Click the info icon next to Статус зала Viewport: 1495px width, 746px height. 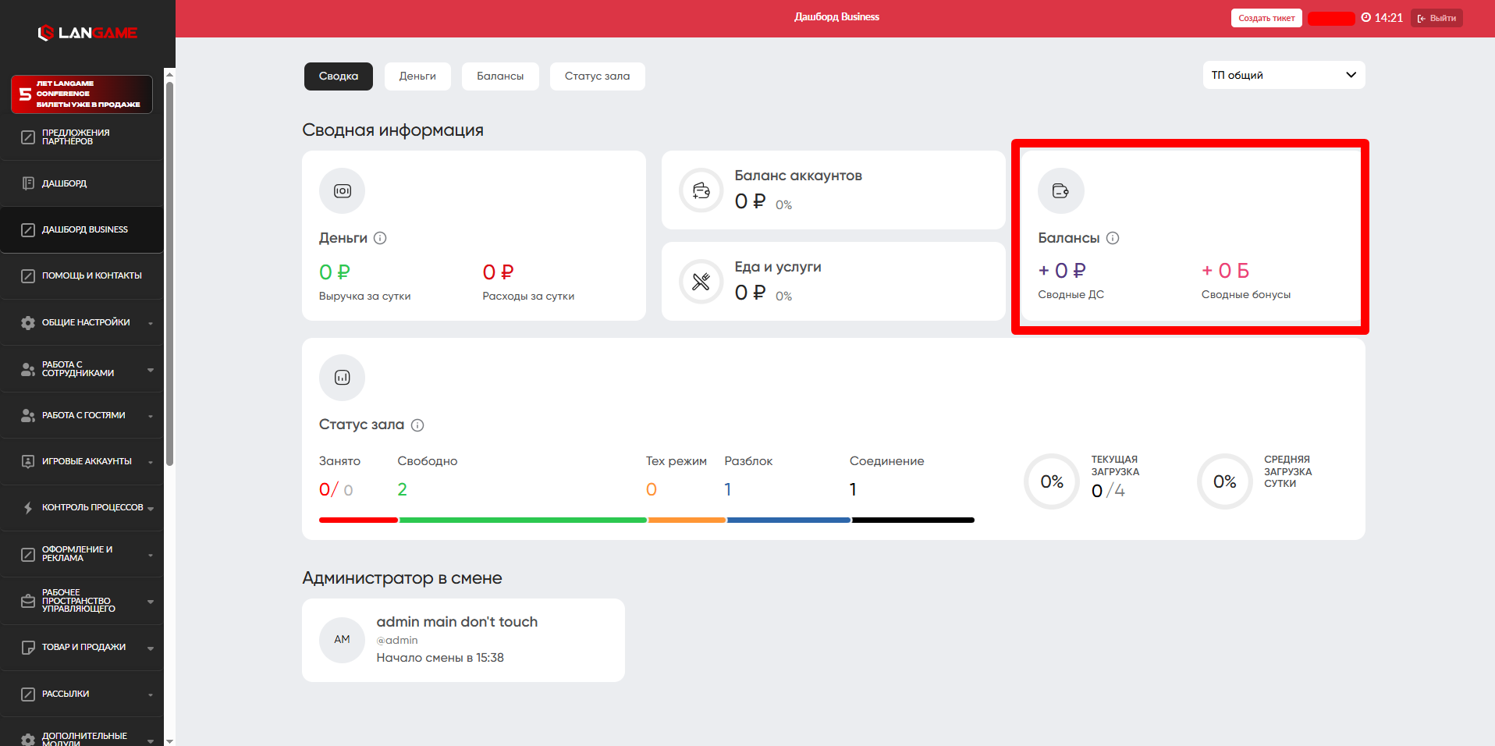[417, 425]
